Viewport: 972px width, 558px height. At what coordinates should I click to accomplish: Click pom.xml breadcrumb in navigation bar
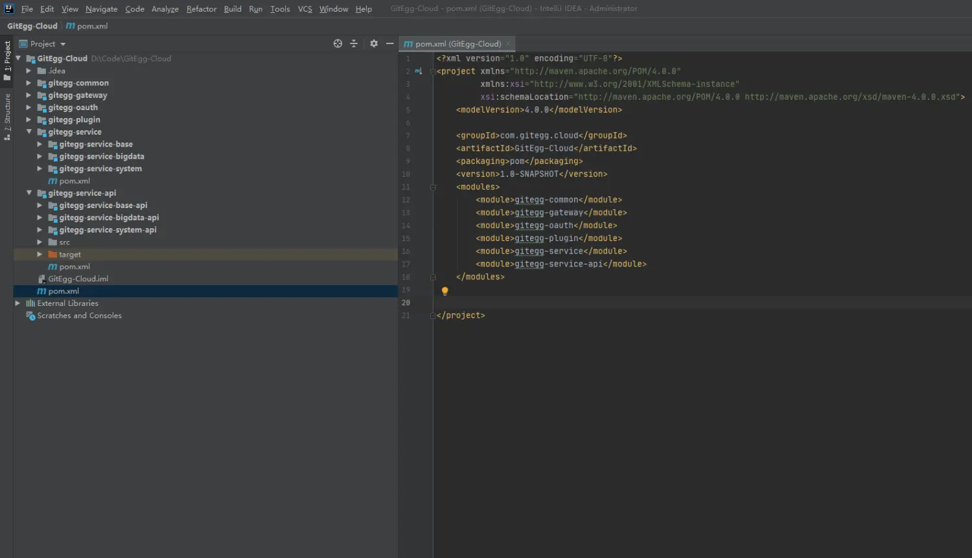coord(92,26)
